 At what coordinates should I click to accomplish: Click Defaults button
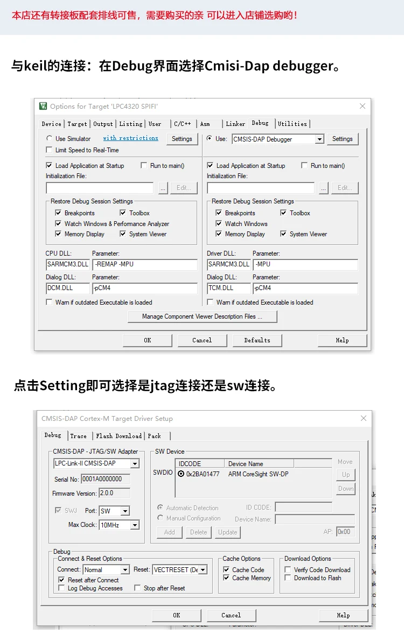pyautogui.click(x=257, y=340)
